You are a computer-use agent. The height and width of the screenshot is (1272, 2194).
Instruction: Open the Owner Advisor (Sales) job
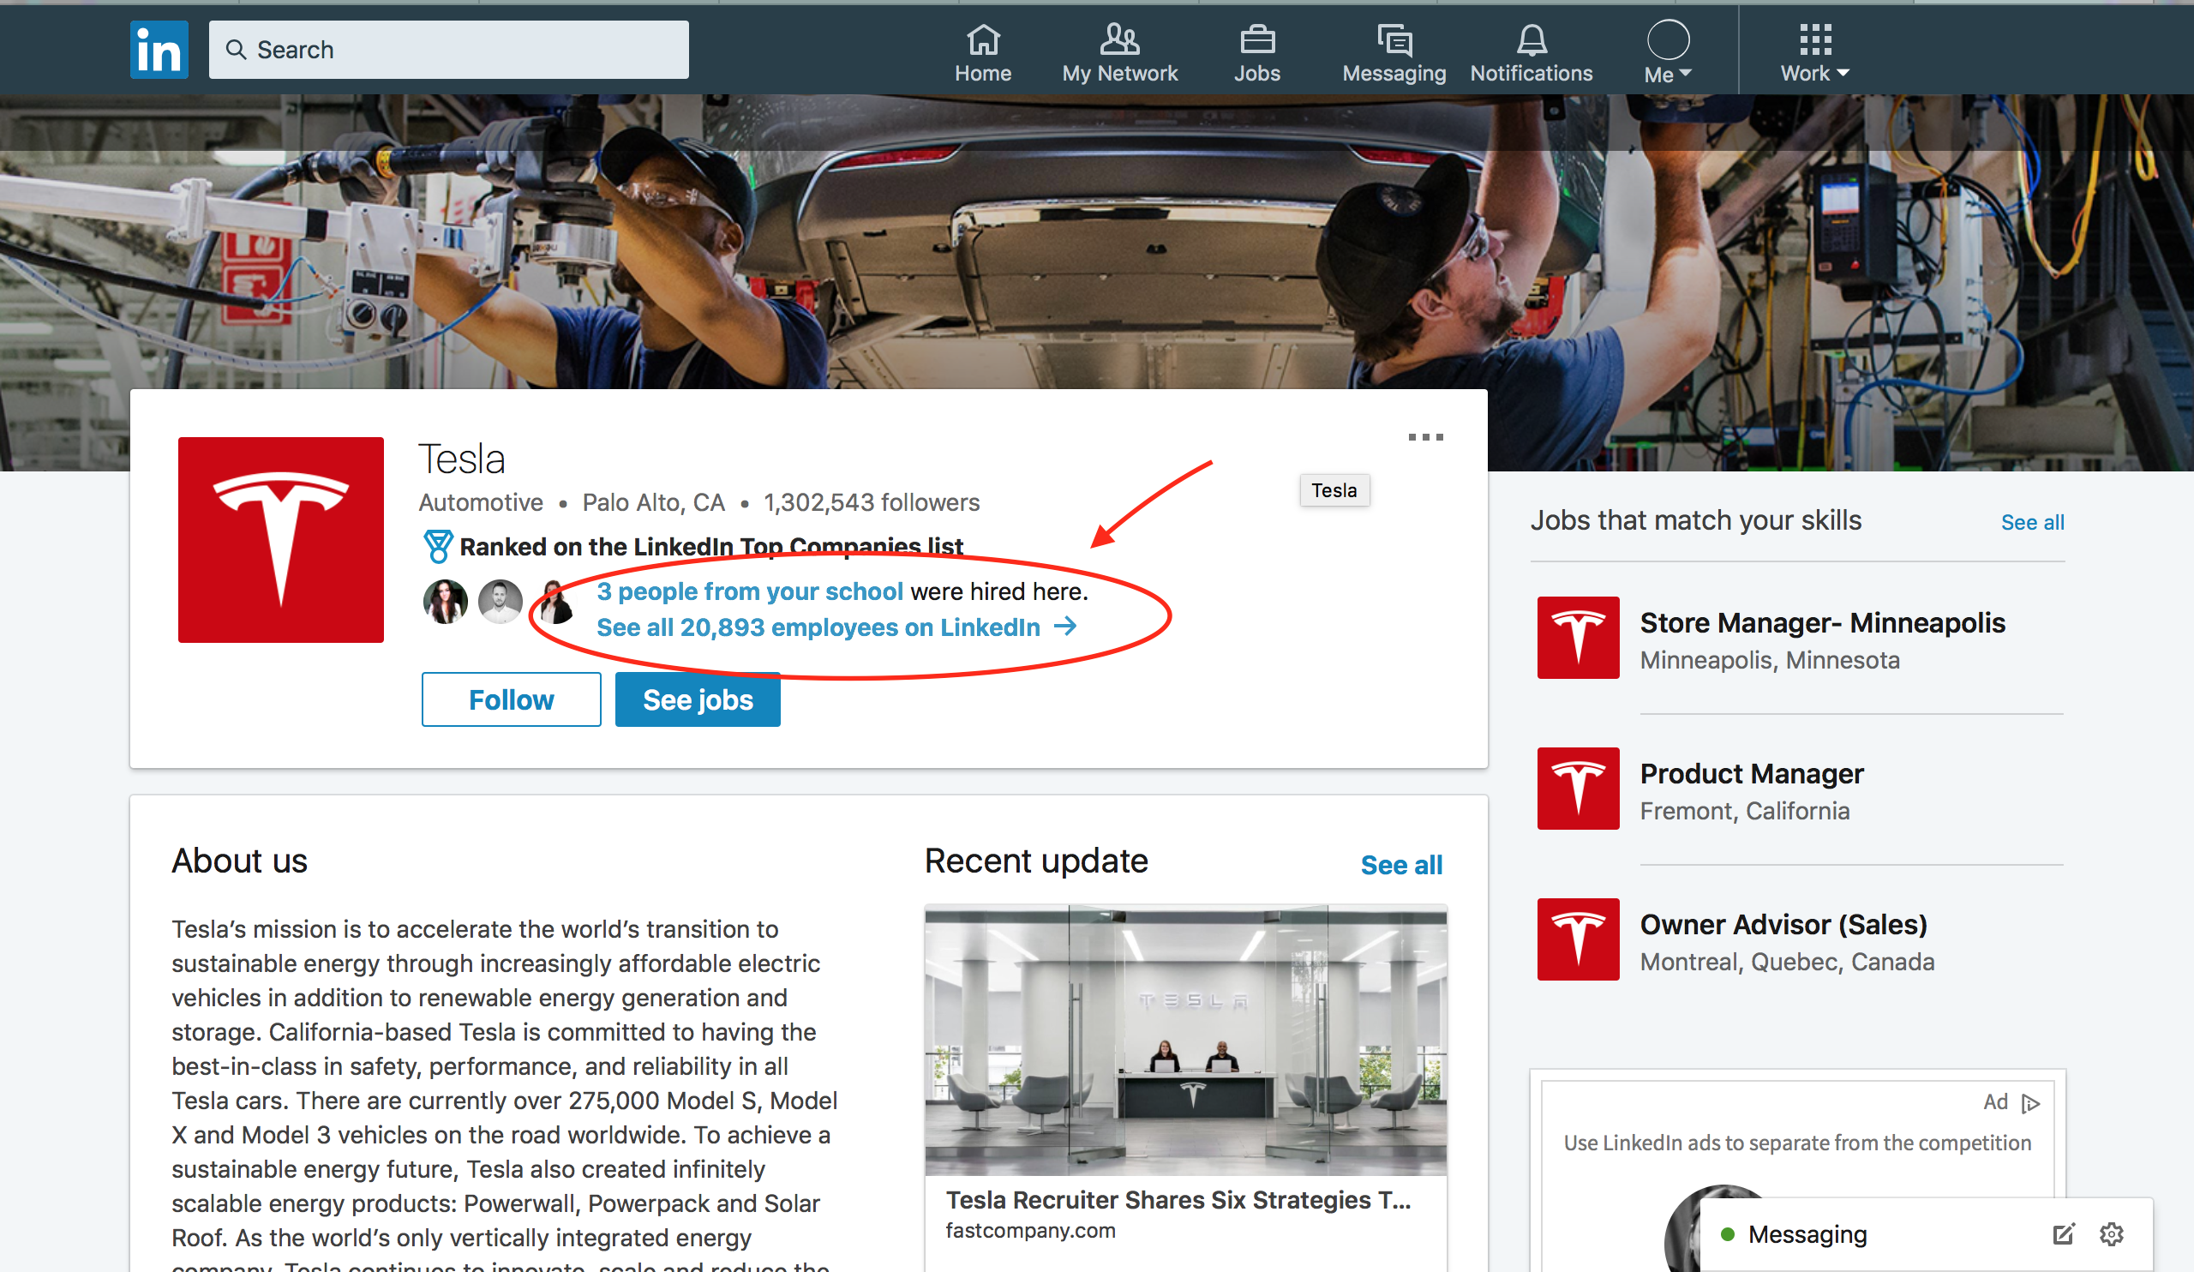point(1784,924)
